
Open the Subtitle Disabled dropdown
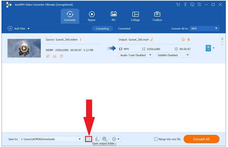[173, 55]
